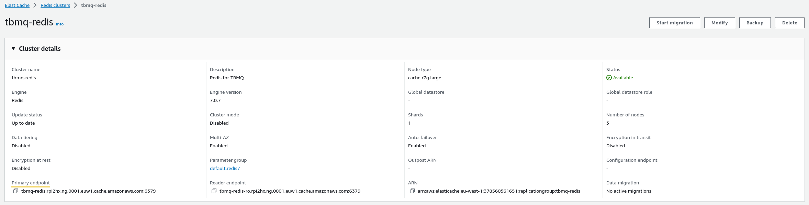Click the tbmq-redis breadcrumb item
This screenshot has height=205, width=809.
pos(93,5)
